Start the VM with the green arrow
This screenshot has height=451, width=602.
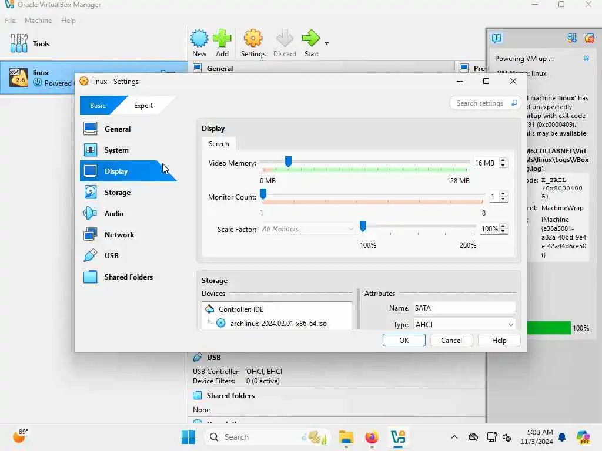pyautogui.click(x=312, y=43)
